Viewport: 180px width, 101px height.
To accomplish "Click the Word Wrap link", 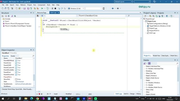I will coord(11,89).
